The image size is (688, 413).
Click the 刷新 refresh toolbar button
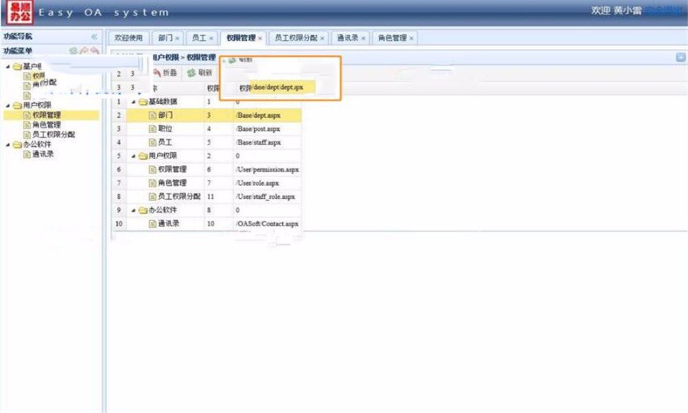click(x=200, y=73)
